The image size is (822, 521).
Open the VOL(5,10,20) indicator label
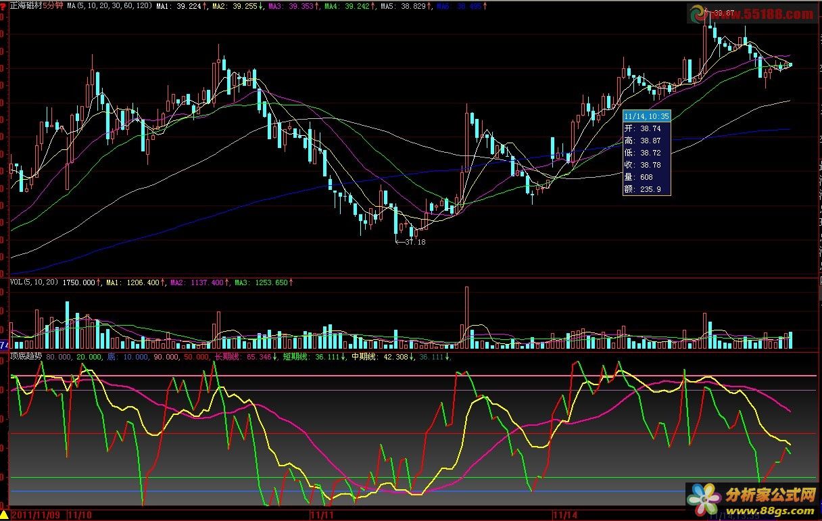pyautogui.click(x=34, y=282)
